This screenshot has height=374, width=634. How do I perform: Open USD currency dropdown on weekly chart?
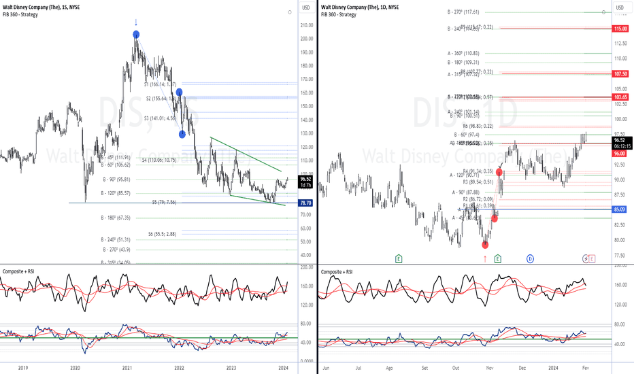point(305,8)
